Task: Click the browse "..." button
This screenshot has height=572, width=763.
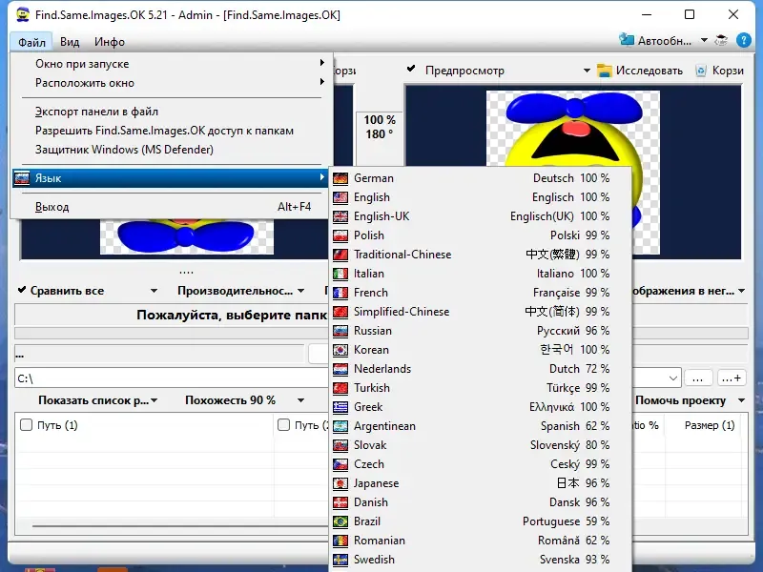Action: click(698, 378)
